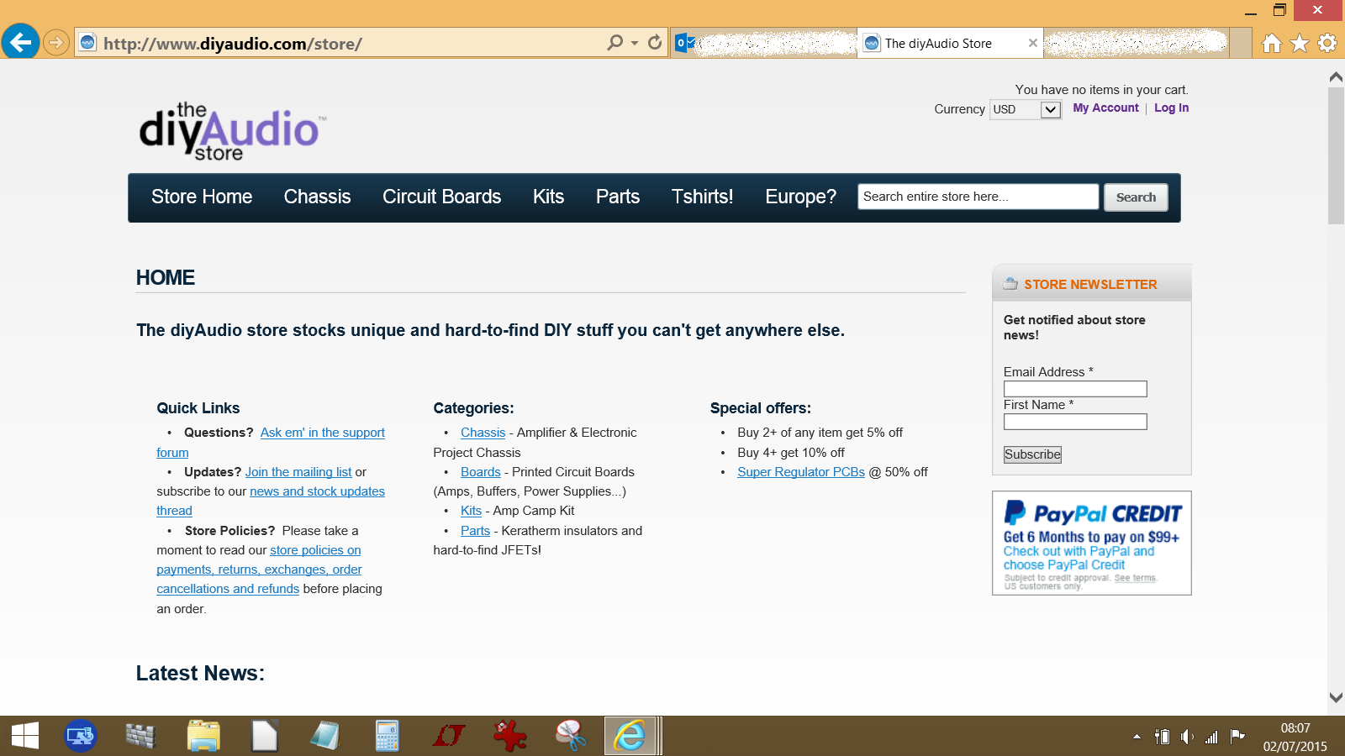Open the Parts menu item
The width and height of the screenshot is (1345, 756).
click(618, 197)
